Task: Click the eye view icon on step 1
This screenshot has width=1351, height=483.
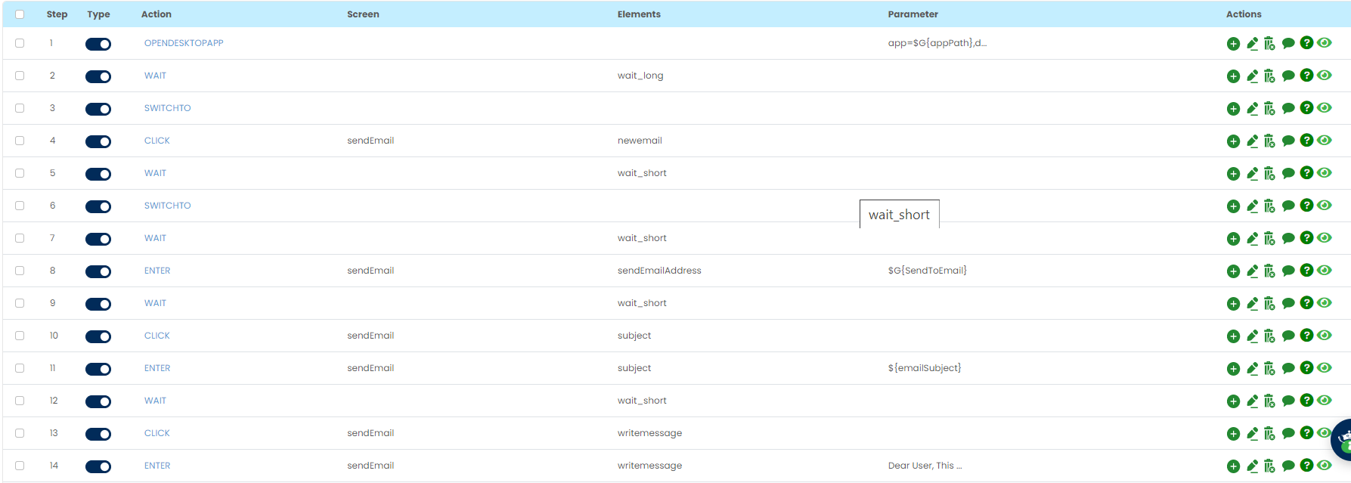Action: point(1324,43)
